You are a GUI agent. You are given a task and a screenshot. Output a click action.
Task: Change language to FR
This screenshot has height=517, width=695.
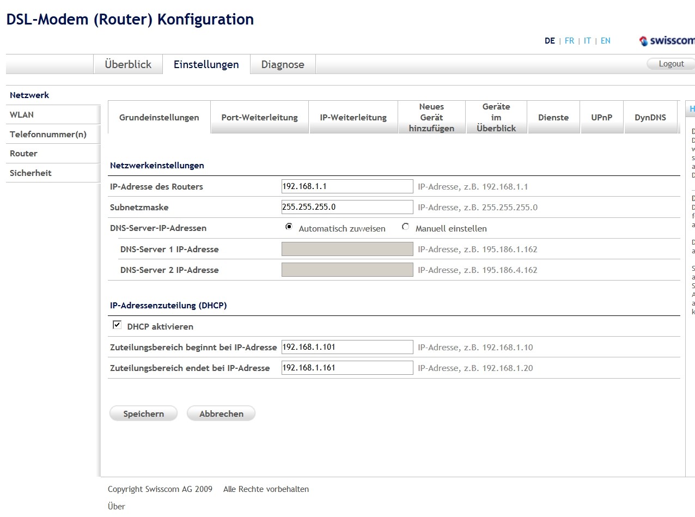[x=569, y=41]
